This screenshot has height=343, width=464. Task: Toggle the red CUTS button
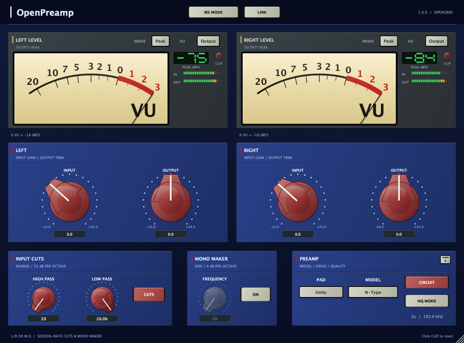(149, 294)
